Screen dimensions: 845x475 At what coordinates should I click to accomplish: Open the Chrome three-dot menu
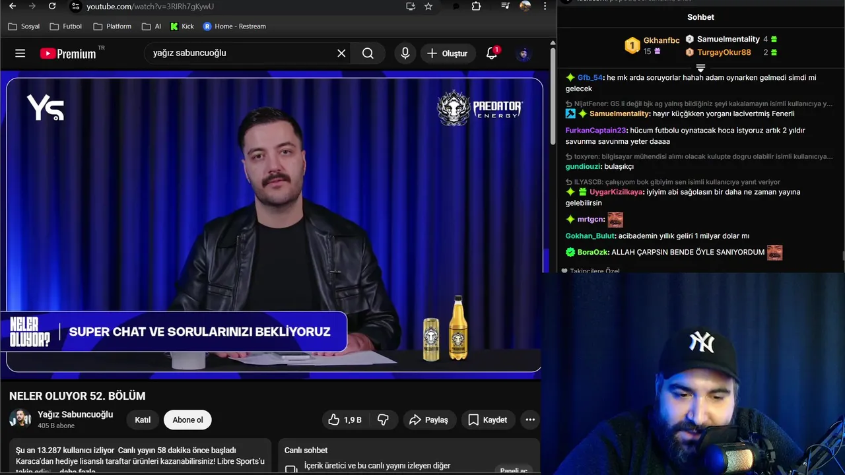pos(545,6)
